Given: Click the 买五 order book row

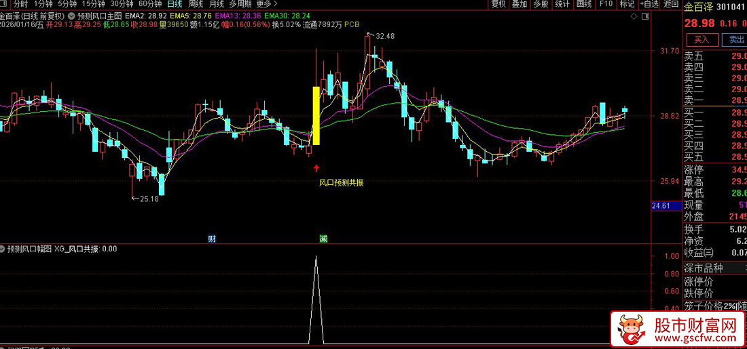Looking at the screenshot, I should point(714,157).
